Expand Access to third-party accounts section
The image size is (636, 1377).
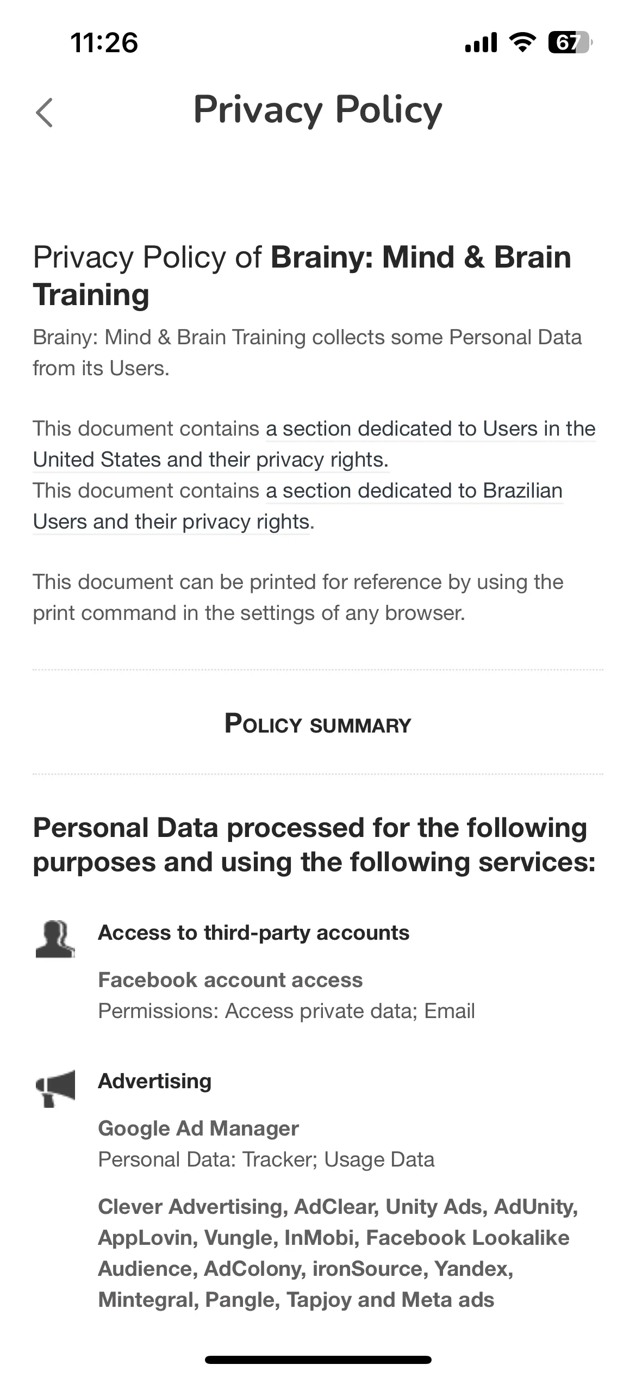coord(253,933)
